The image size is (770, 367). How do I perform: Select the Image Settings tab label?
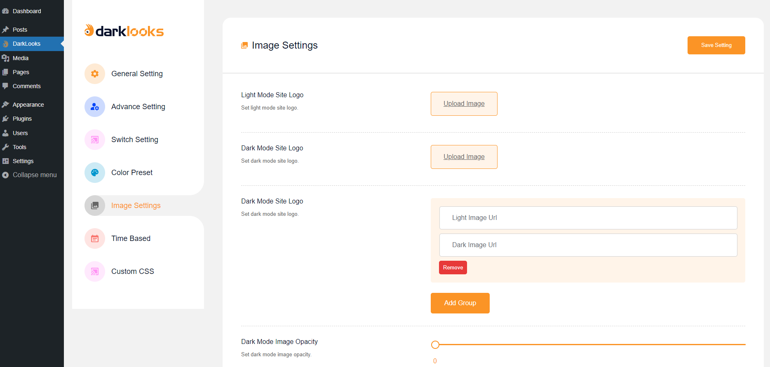(136, 206)
